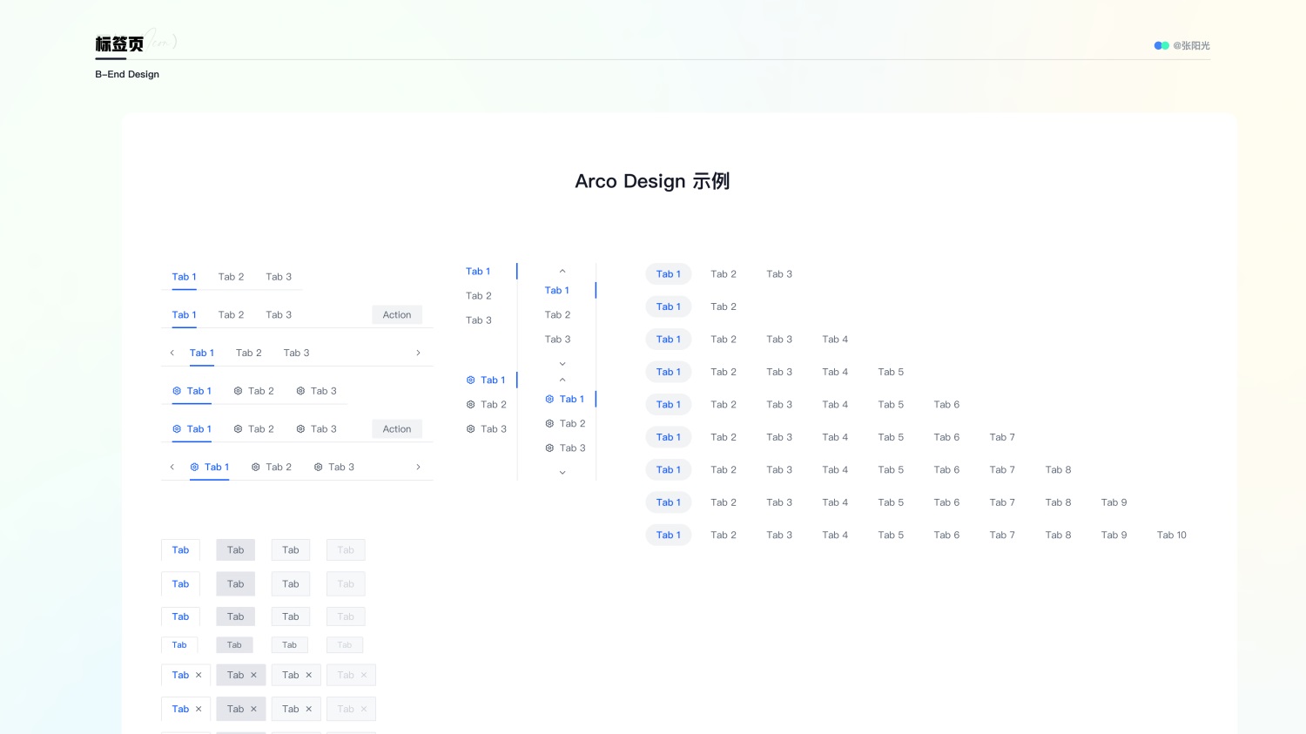
Task: Select Tab 2 in the text-only row with scroll arrows
Action: 248,354
